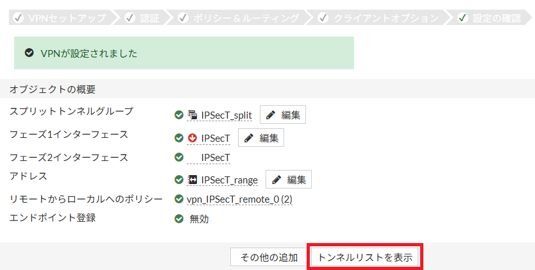Edit the IPSecT phase 1 interface
535x270 pixels.
tap(261, 138)
